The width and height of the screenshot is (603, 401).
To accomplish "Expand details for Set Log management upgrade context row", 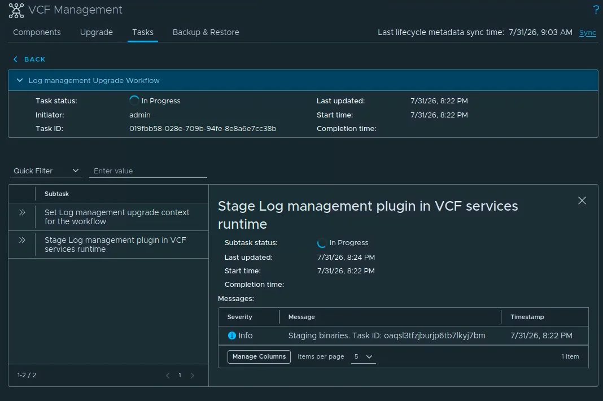I will click(x=22, y=212).
